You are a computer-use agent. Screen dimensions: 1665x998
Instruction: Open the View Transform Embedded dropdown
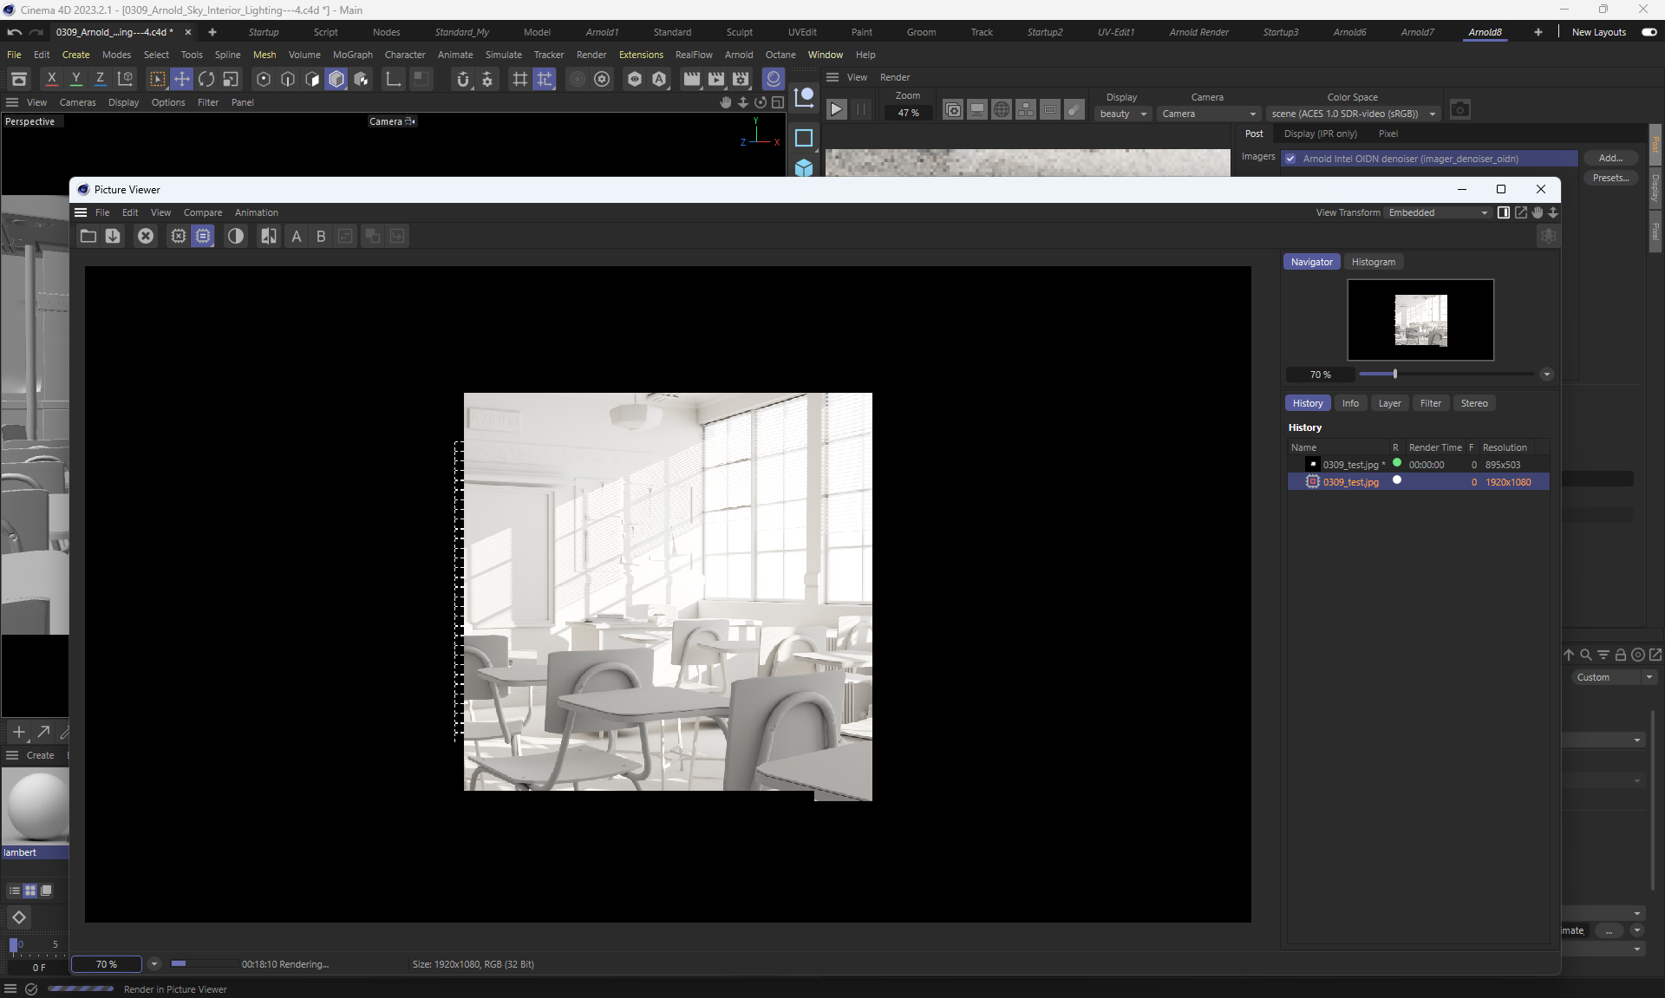tap(1438, 212)
